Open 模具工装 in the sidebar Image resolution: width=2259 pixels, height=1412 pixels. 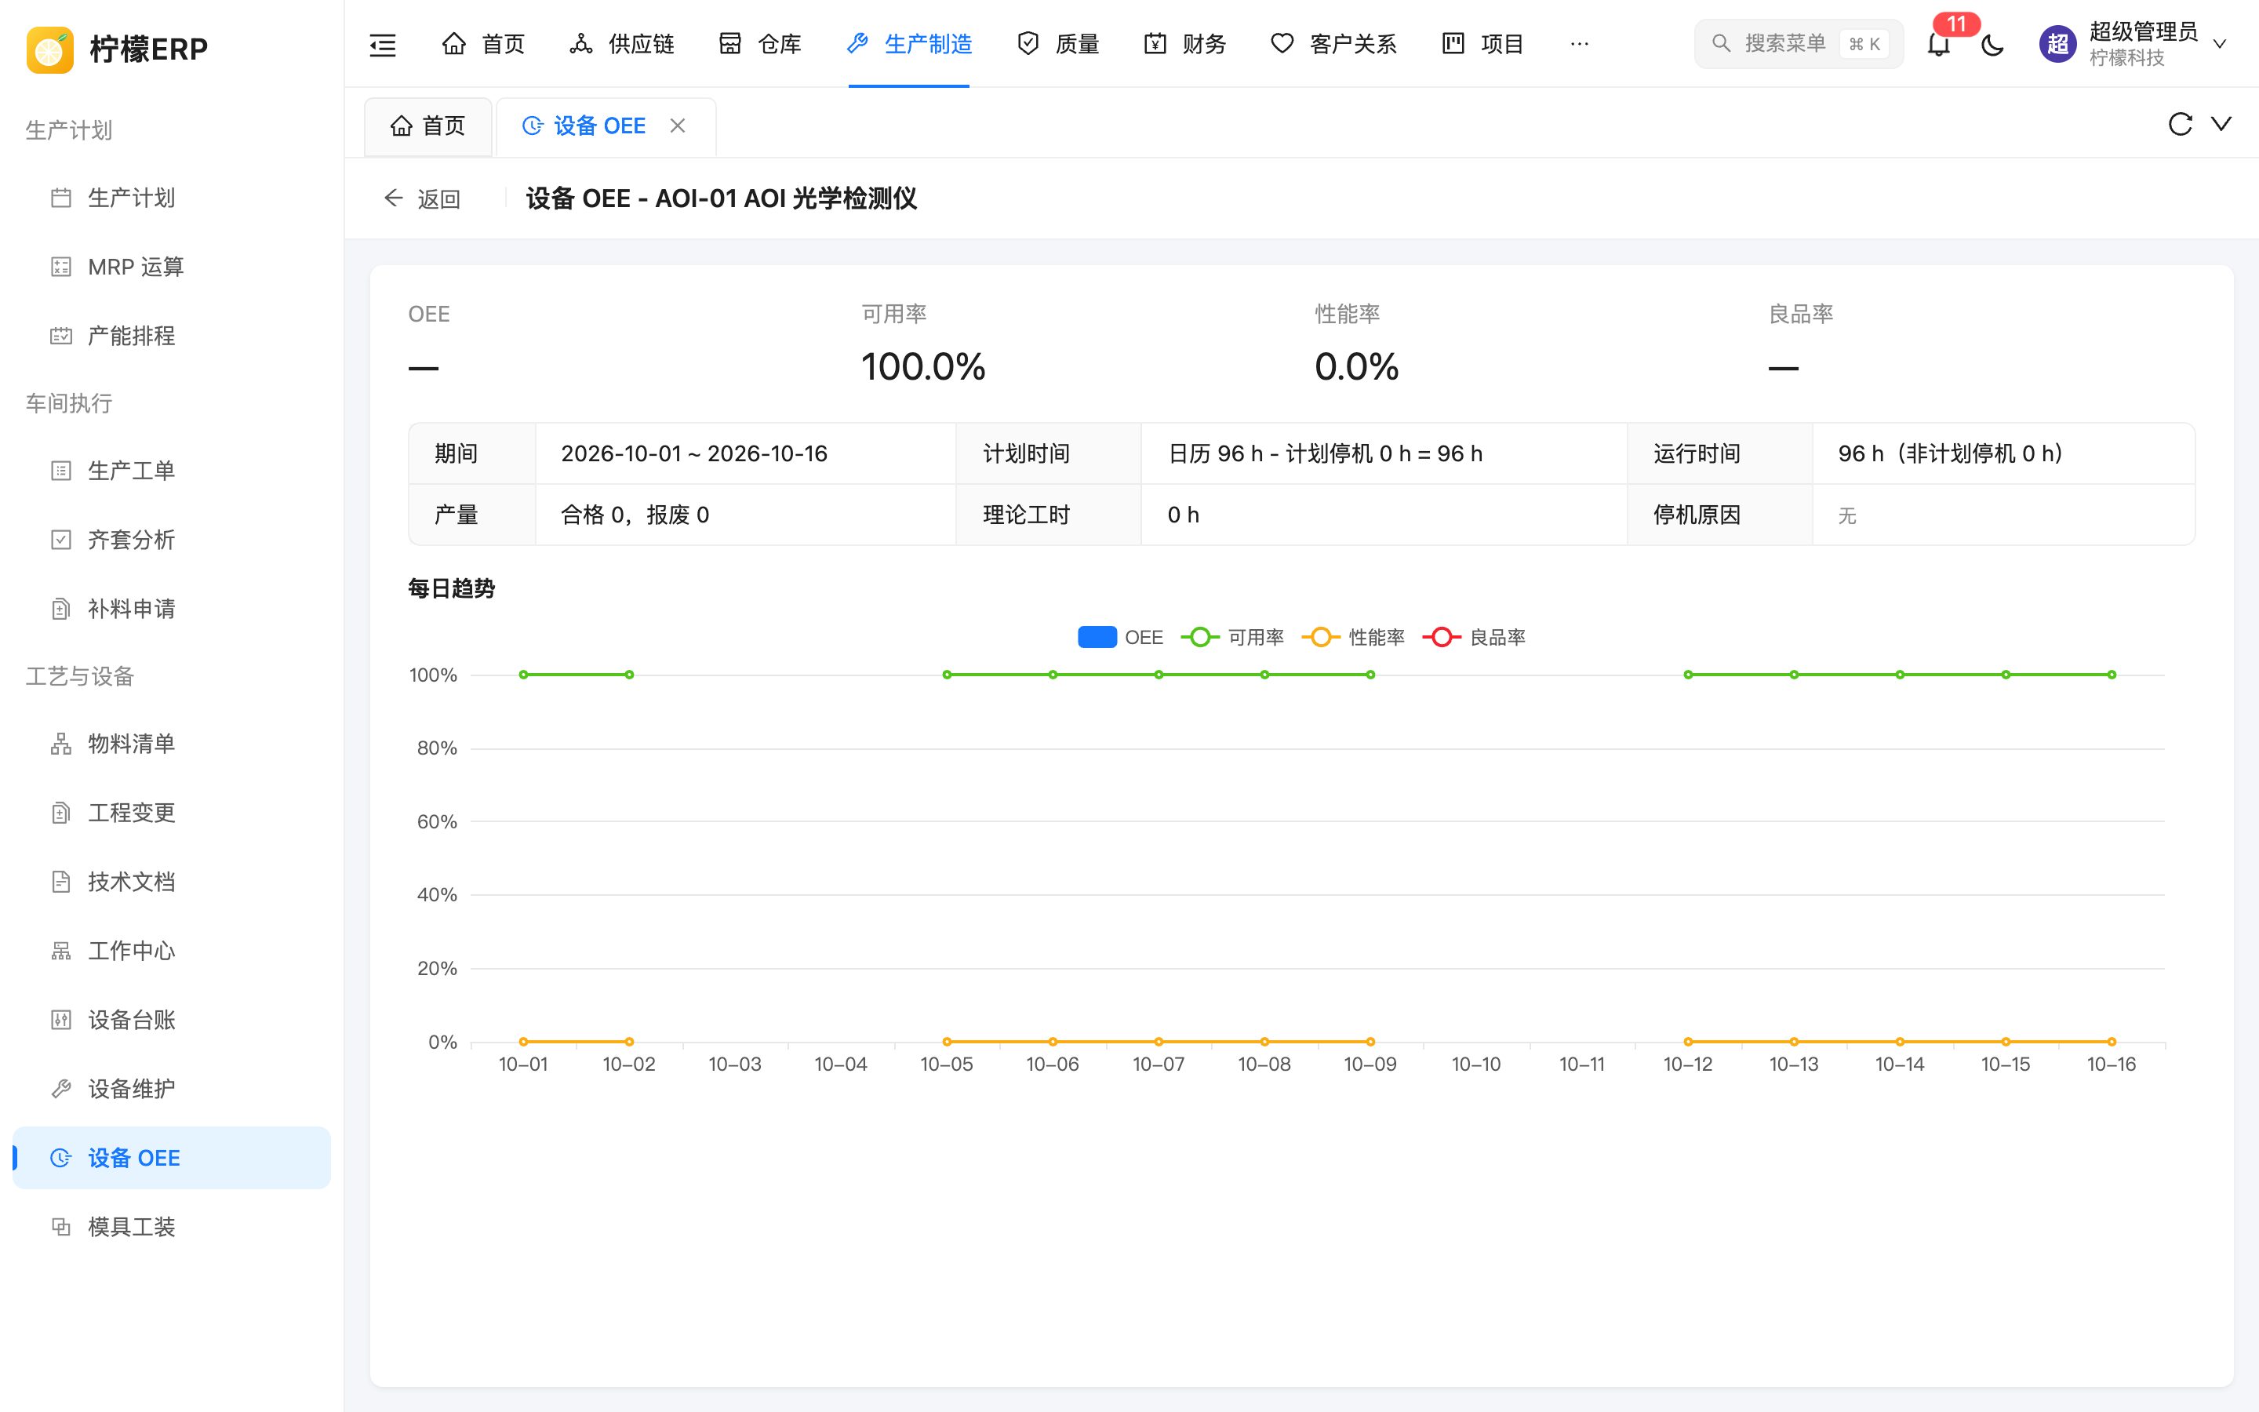pos(172,1227)
